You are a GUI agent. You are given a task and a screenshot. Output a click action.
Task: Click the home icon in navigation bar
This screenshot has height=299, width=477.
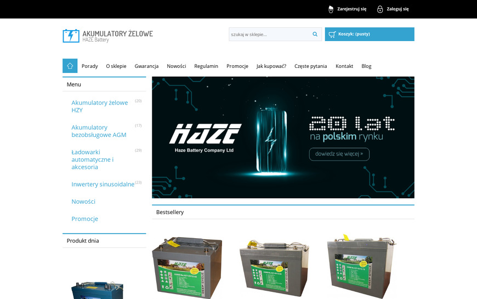[x=70, y=66]
